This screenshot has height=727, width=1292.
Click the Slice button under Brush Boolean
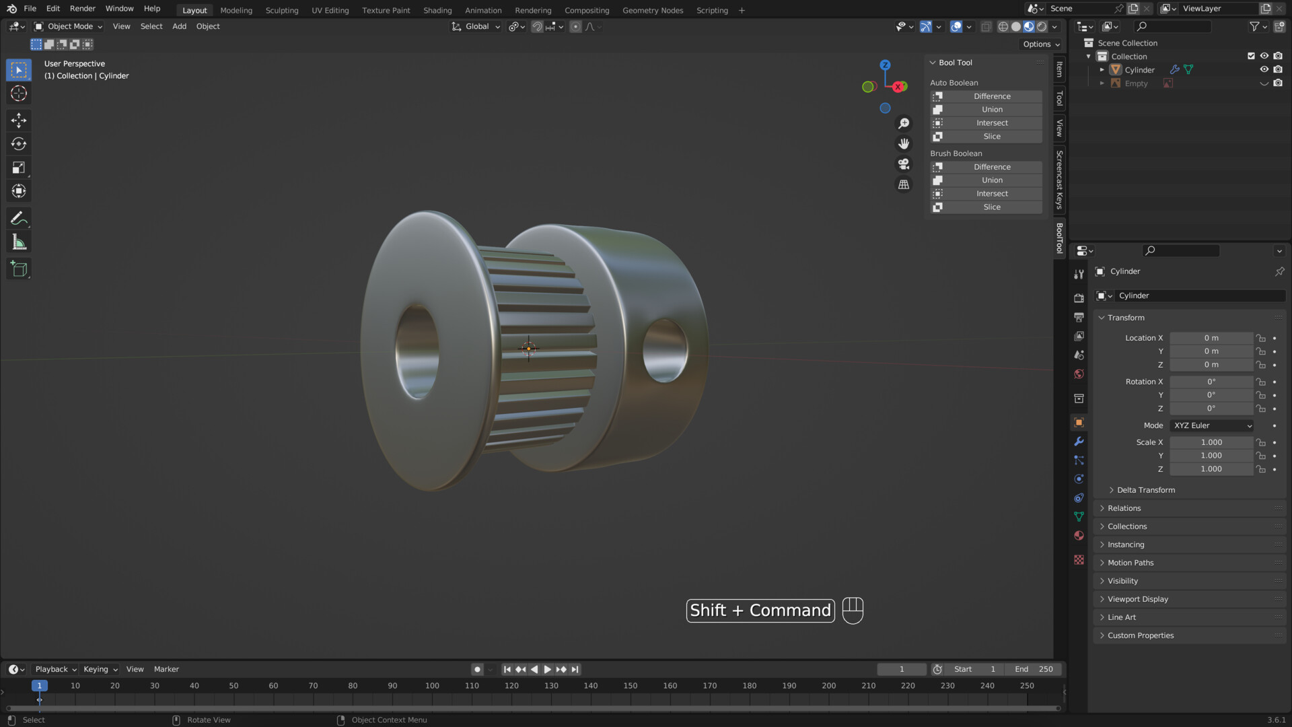point(992,207)
